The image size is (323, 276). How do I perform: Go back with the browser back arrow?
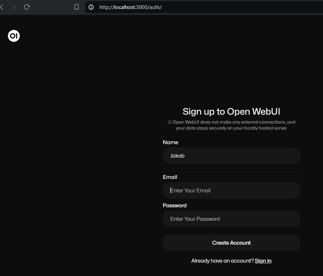coord(2,7)
